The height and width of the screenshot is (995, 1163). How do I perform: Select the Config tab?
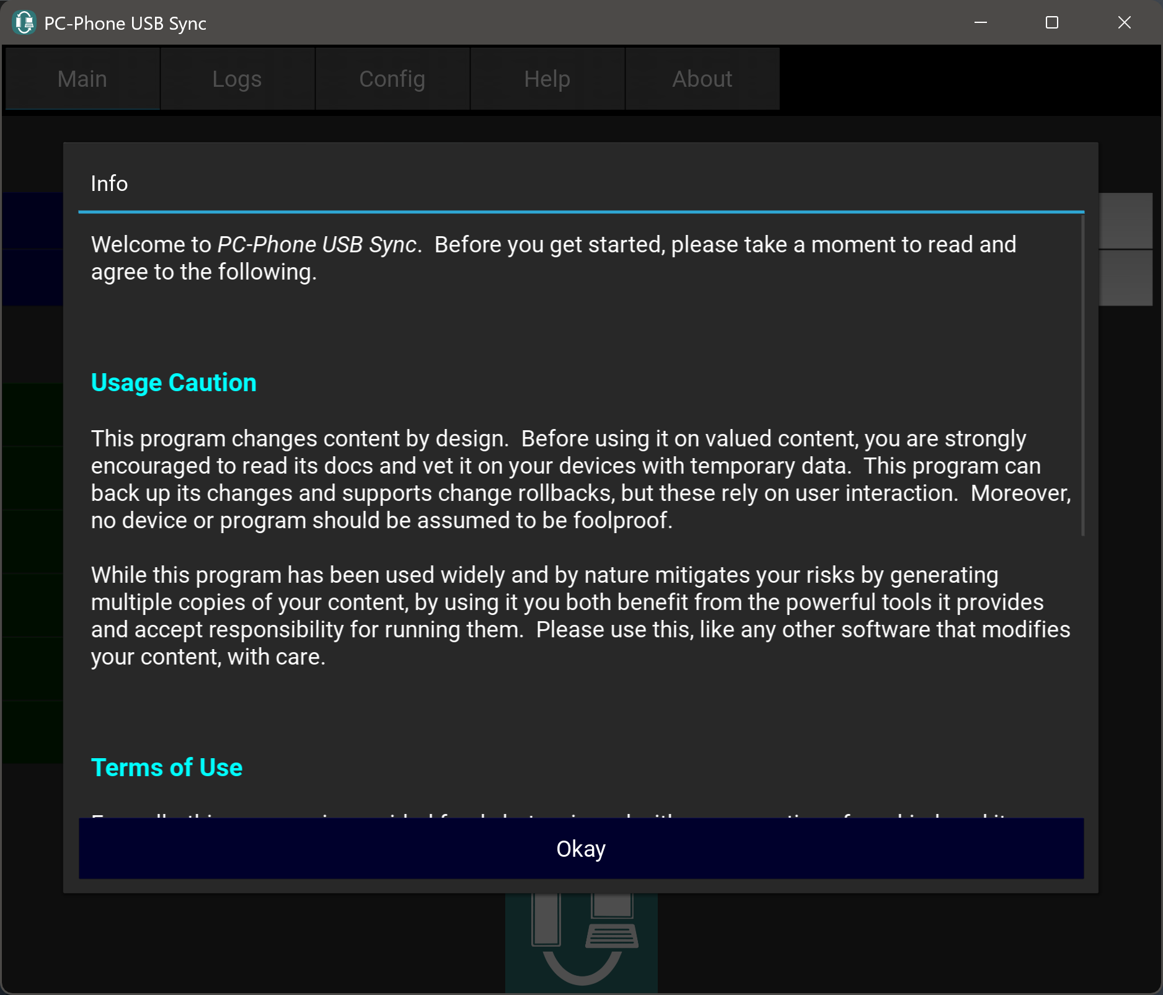[392, 79]
